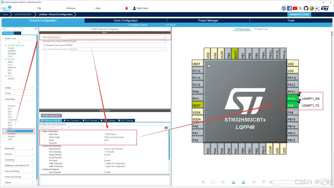Rotate the chip view counter-clockwise
The image size is (334, 188).
click(243, 182)
